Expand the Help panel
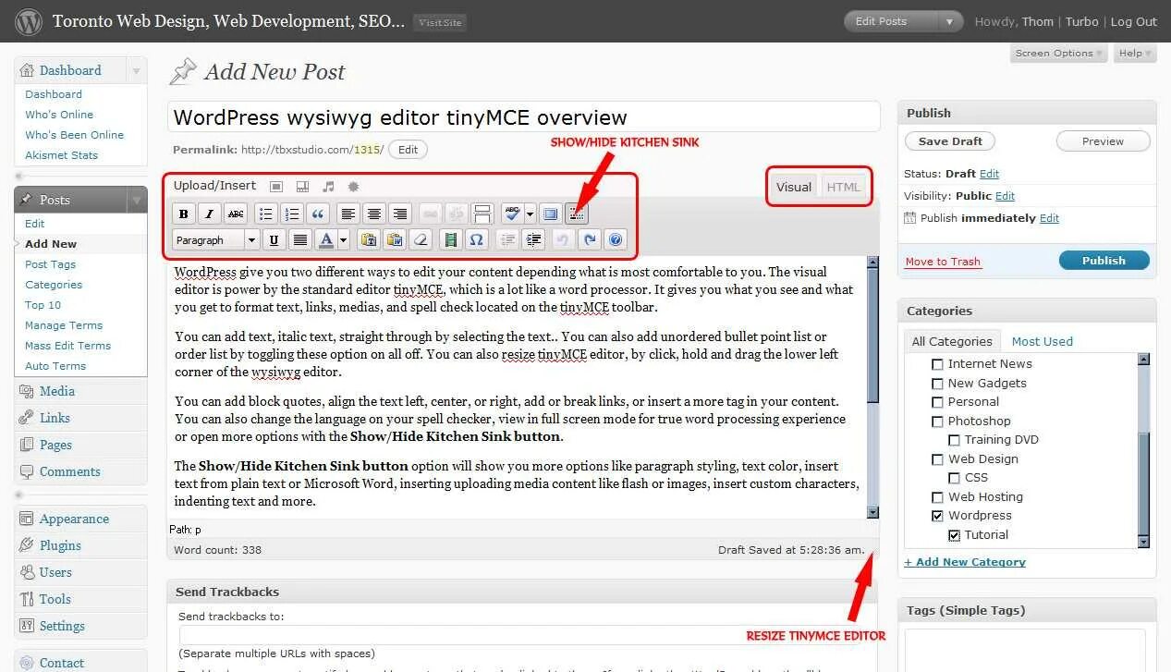The image size is (1171, 672). point(1135,54)
